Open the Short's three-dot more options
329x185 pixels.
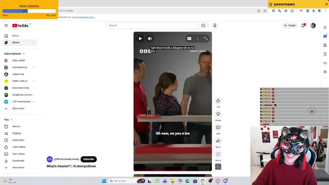197,39
